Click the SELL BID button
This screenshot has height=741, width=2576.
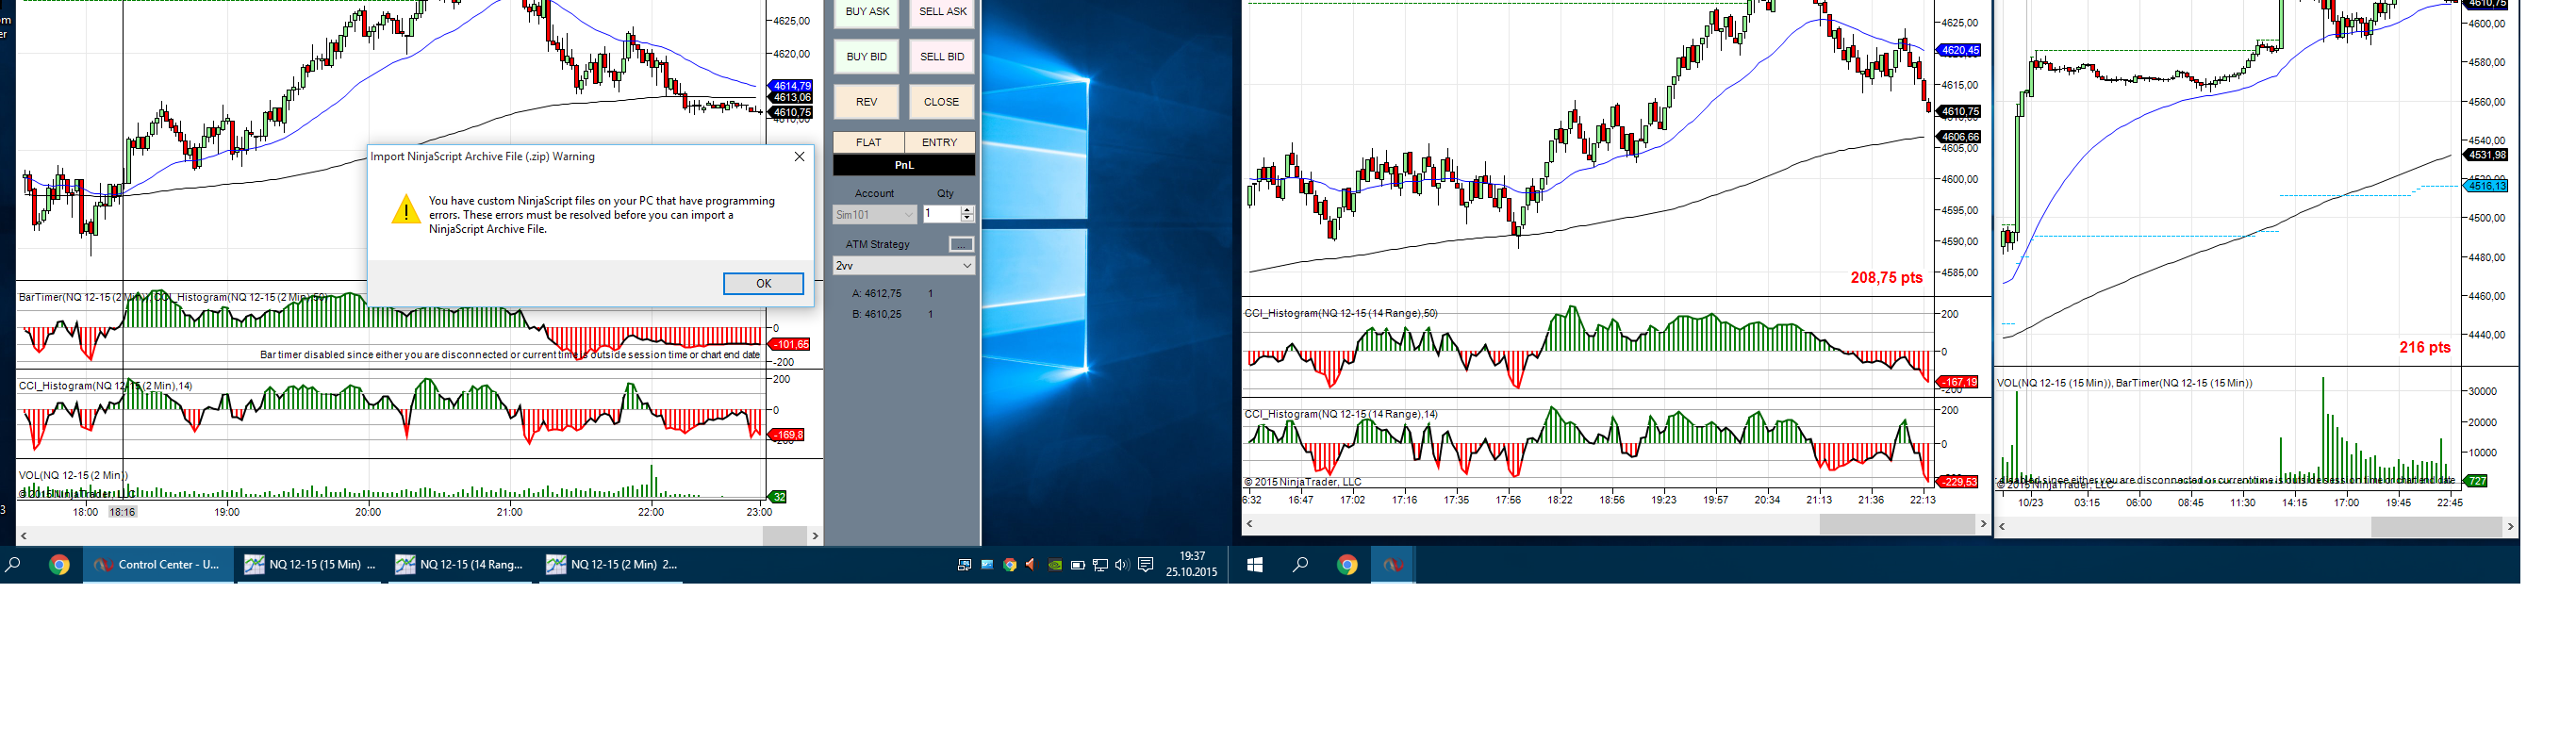(942, 57)
